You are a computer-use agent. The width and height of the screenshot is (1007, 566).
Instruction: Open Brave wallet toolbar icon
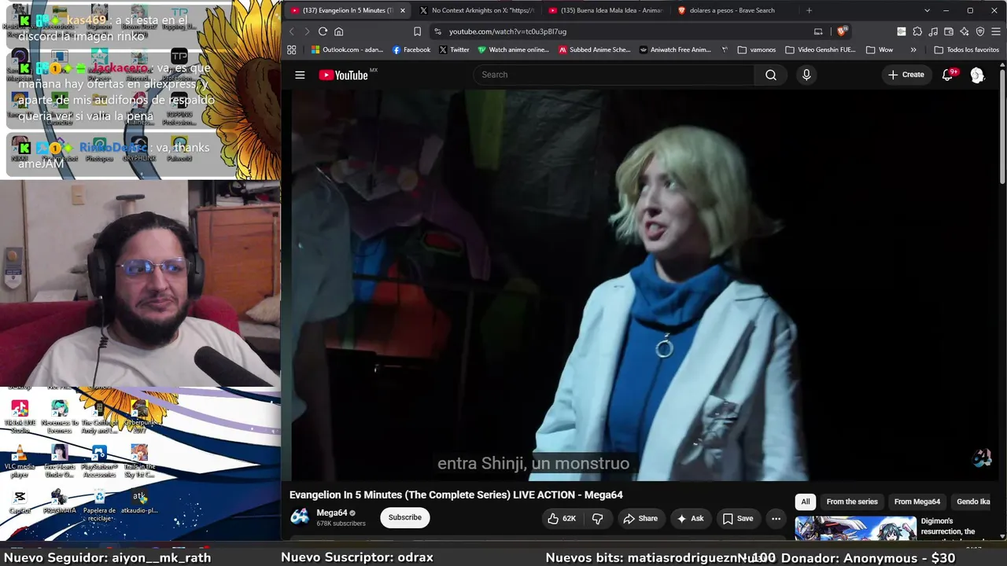click(949, 31)
